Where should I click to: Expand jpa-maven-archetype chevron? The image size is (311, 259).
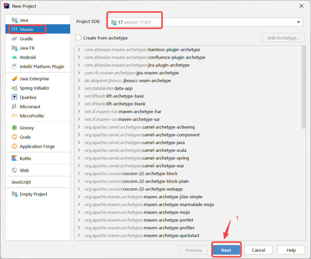tap(79, 73)
